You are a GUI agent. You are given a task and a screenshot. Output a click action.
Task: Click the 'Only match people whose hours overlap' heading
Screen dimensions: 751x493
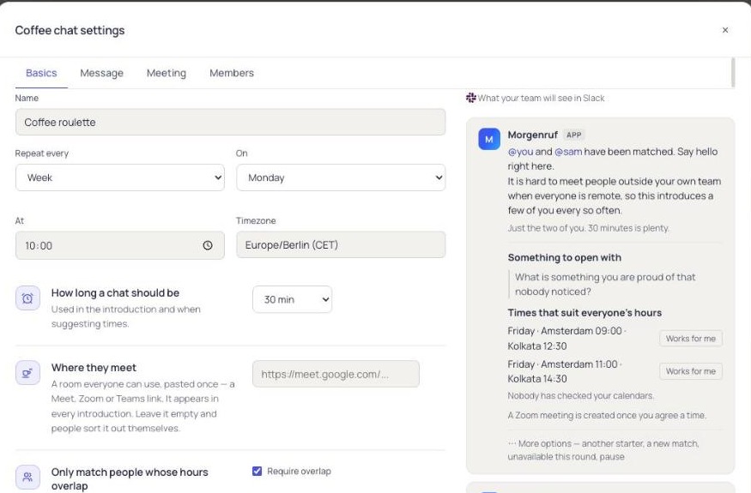(130, 478)
